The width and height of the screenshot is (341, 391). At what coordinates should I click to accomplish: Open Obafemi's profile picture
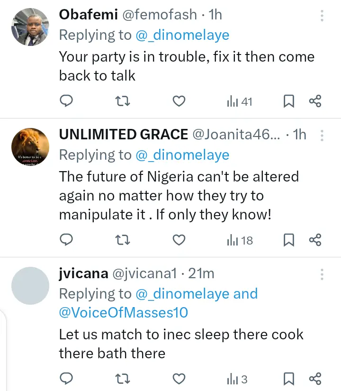(30, 27)
